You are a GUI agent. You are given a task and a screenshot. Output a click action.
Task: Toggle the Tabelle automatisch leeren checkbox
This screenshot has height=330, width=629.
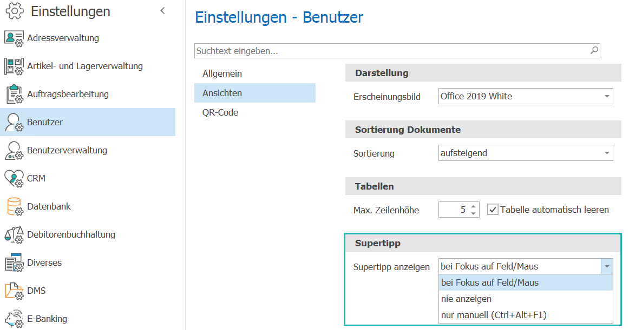point(493,210)
